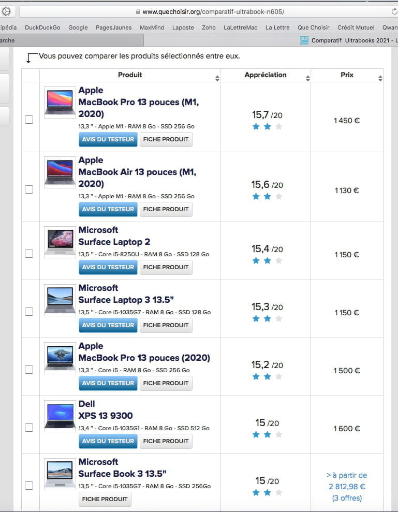Follow the 'à partir de 2 812,98 €' offers link

pyautogui.click(x=347, y=487)
